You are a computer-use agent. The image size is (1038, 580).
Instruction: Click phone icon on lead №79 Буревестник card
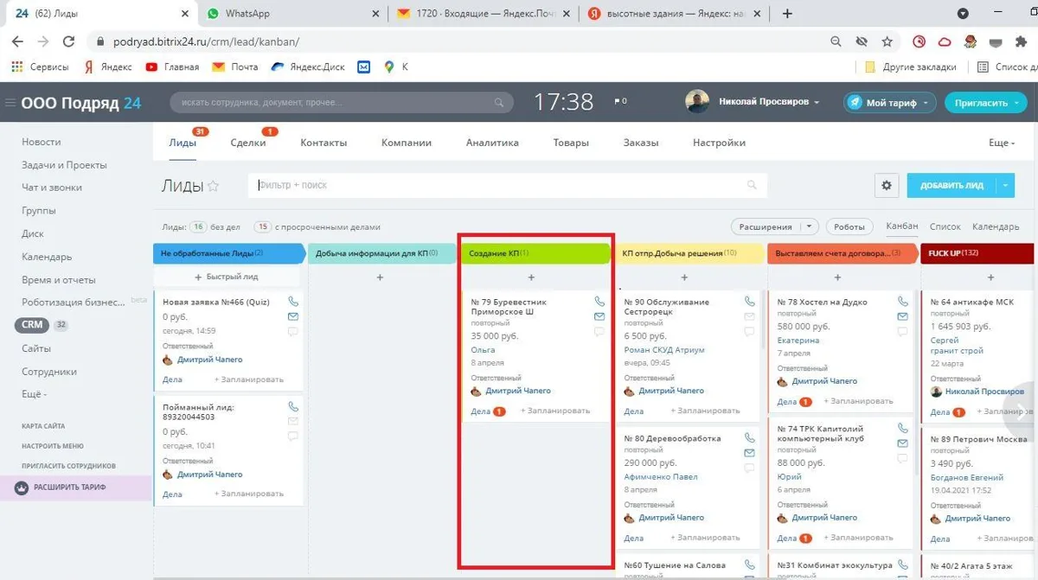(600, 302)
